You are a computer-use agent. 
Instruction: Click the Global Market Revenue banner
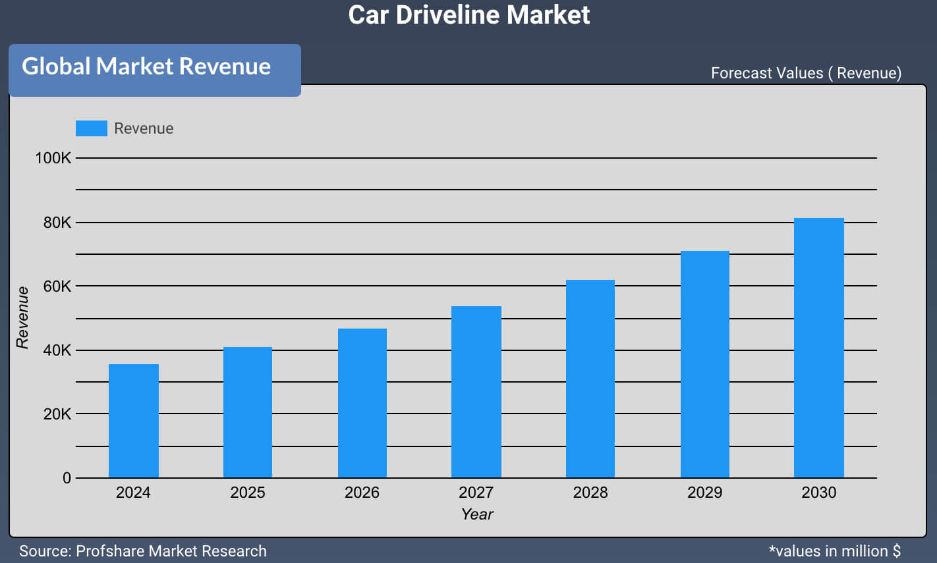tap(155, 70)
